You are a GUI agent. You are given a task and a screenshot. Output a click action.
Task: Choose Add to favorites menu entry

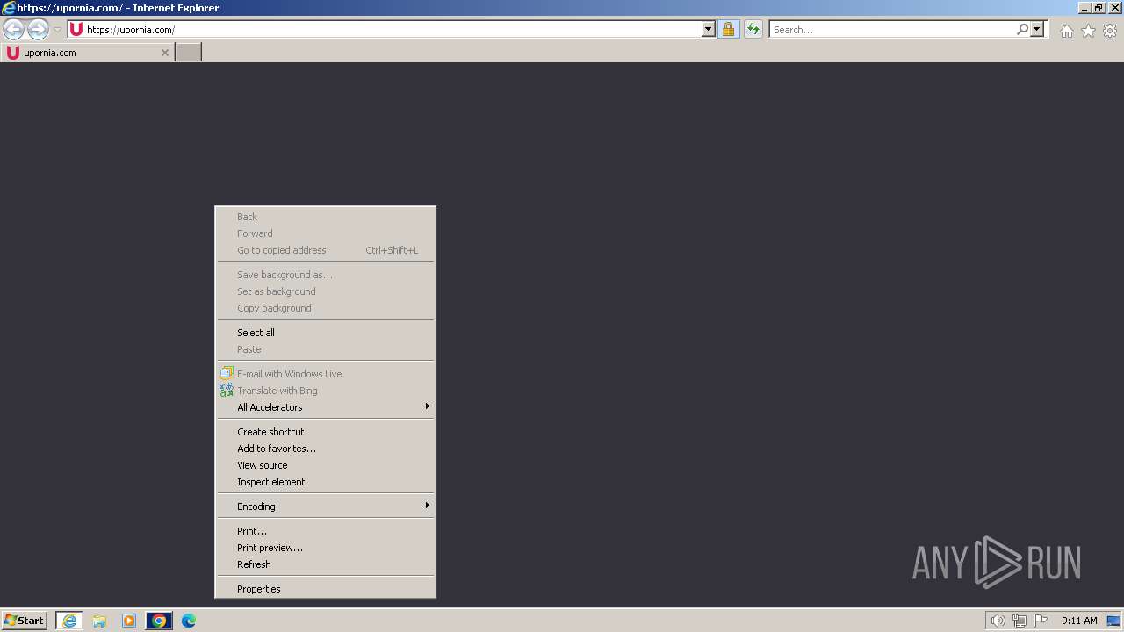click(x=325, y=449)
